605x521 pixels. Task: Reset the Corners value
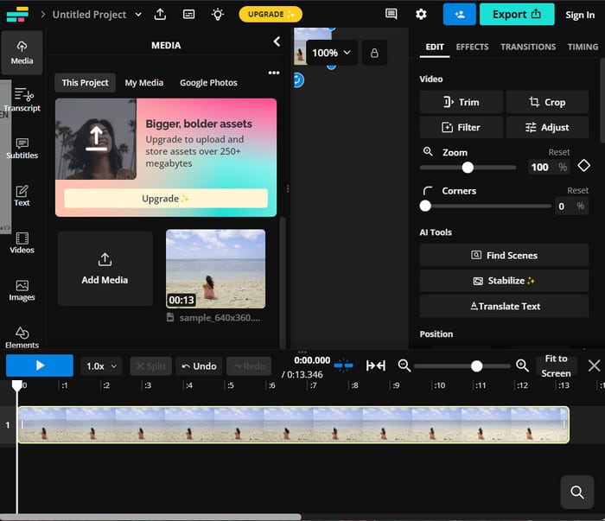577,190
